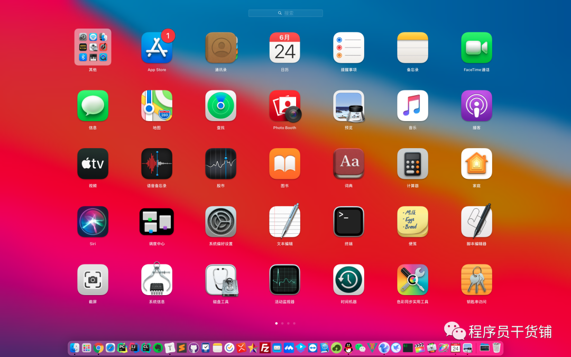Launch Sublime Text from the Dock

(x=182, y=348)
